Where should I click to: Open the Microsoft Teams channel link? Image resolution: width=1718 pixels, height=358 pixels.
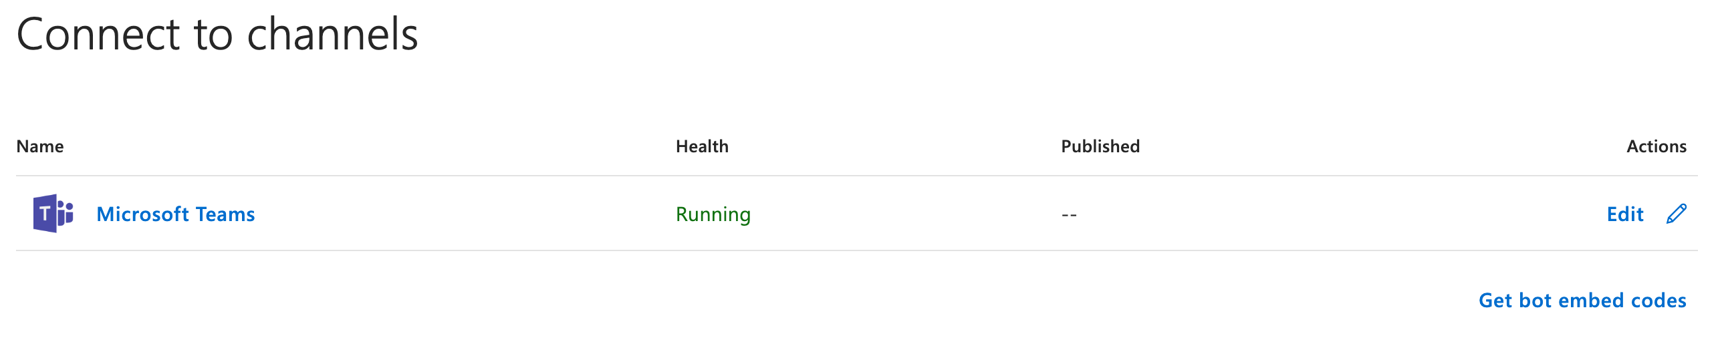(x=176, y=214)
